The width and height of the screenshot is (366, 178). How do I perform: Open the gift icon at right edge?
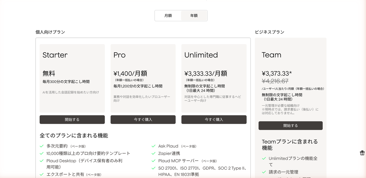coord(362,153)
